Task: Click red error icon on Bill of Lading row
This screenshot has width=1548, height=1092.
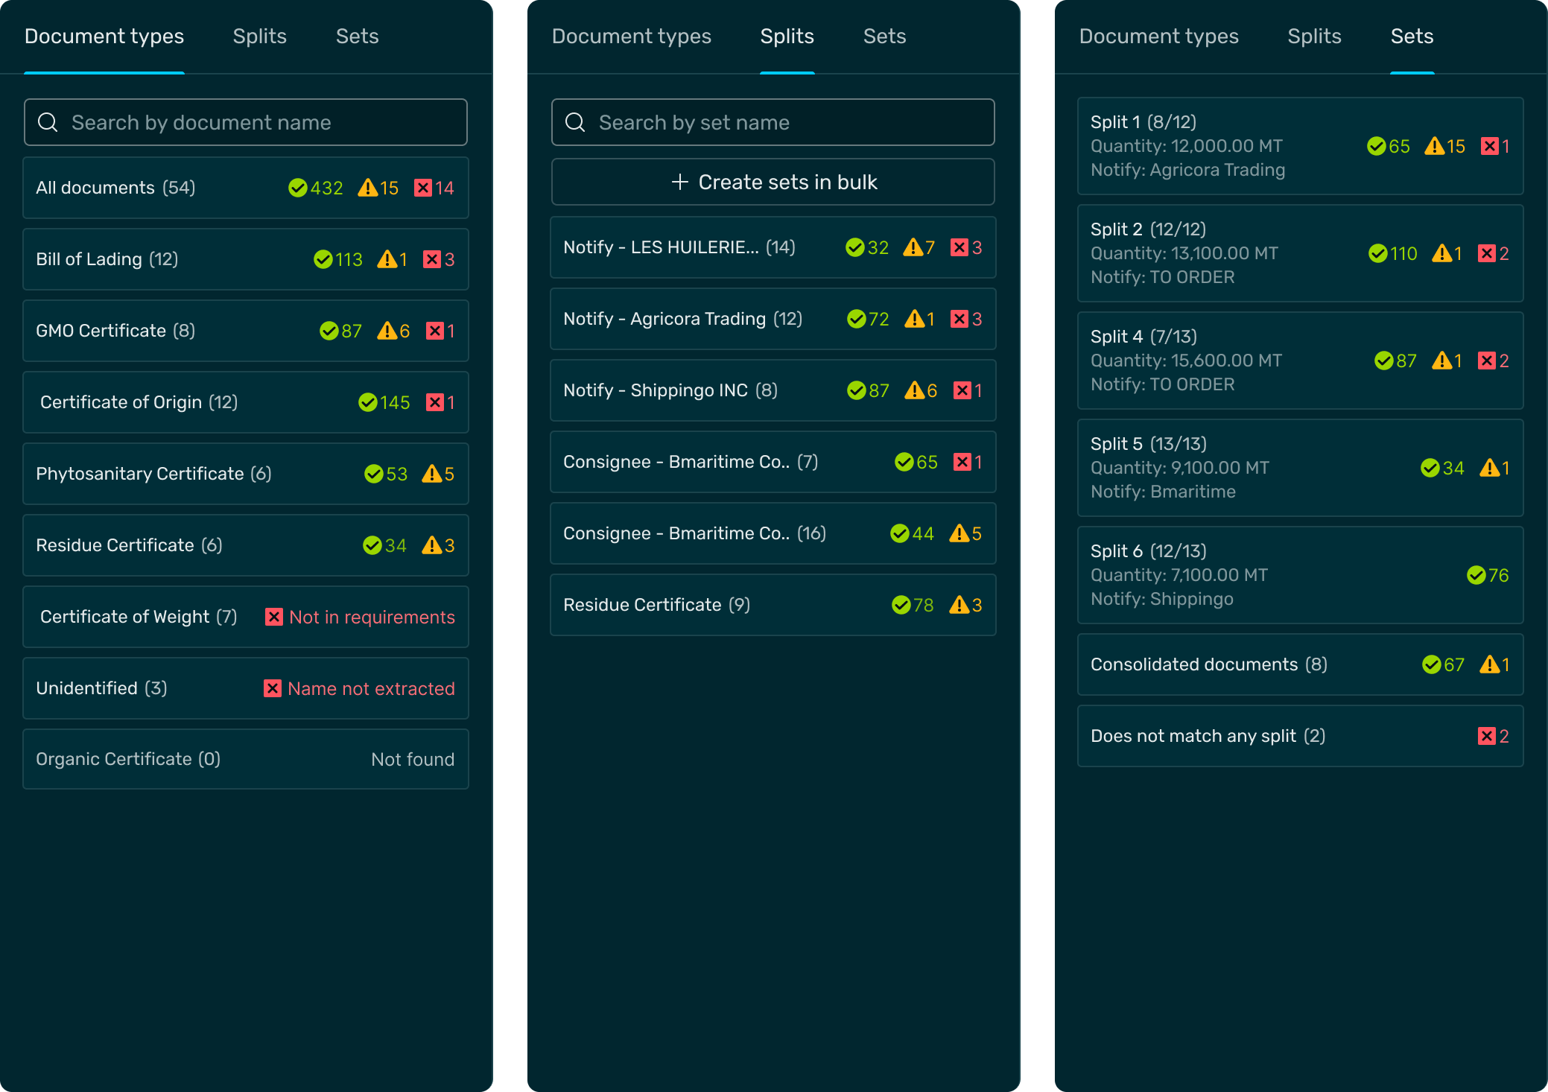Action: click(x=432, y=259)
